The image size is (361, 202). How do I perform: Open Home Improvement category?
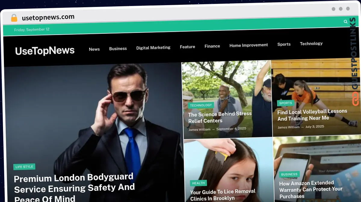[248, 45]
